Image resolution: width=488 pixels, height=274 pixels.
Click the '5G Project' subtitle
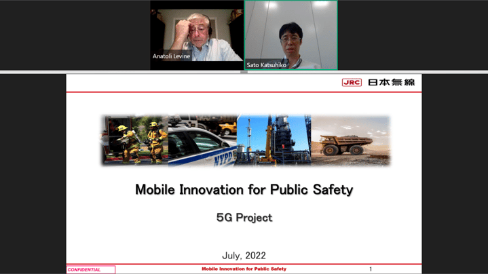pos(244,218)
